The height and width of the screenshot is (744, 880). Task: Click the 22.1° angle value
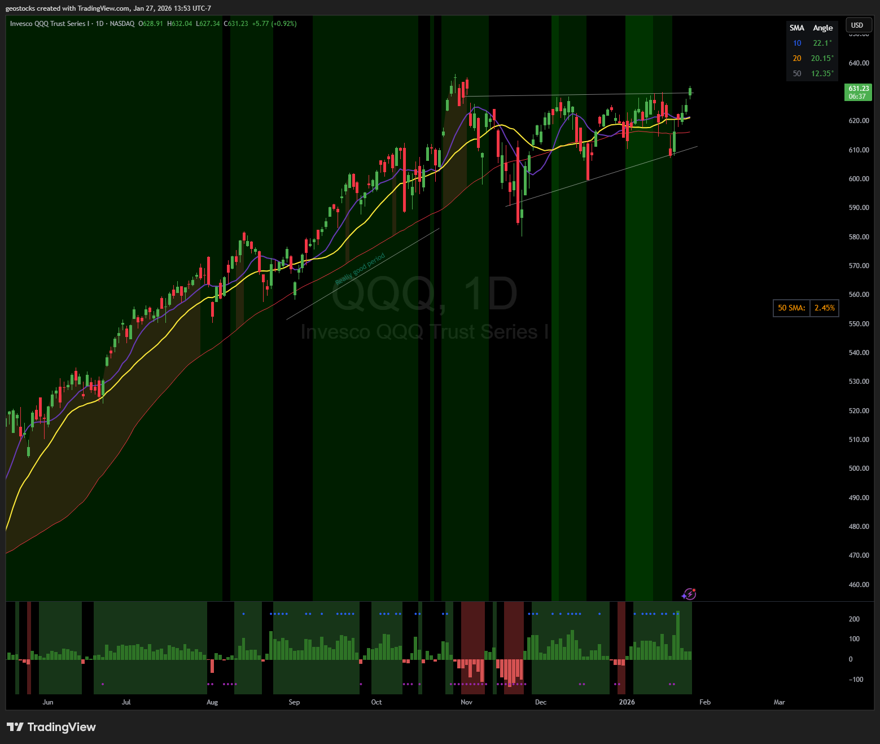click(822, 43)
